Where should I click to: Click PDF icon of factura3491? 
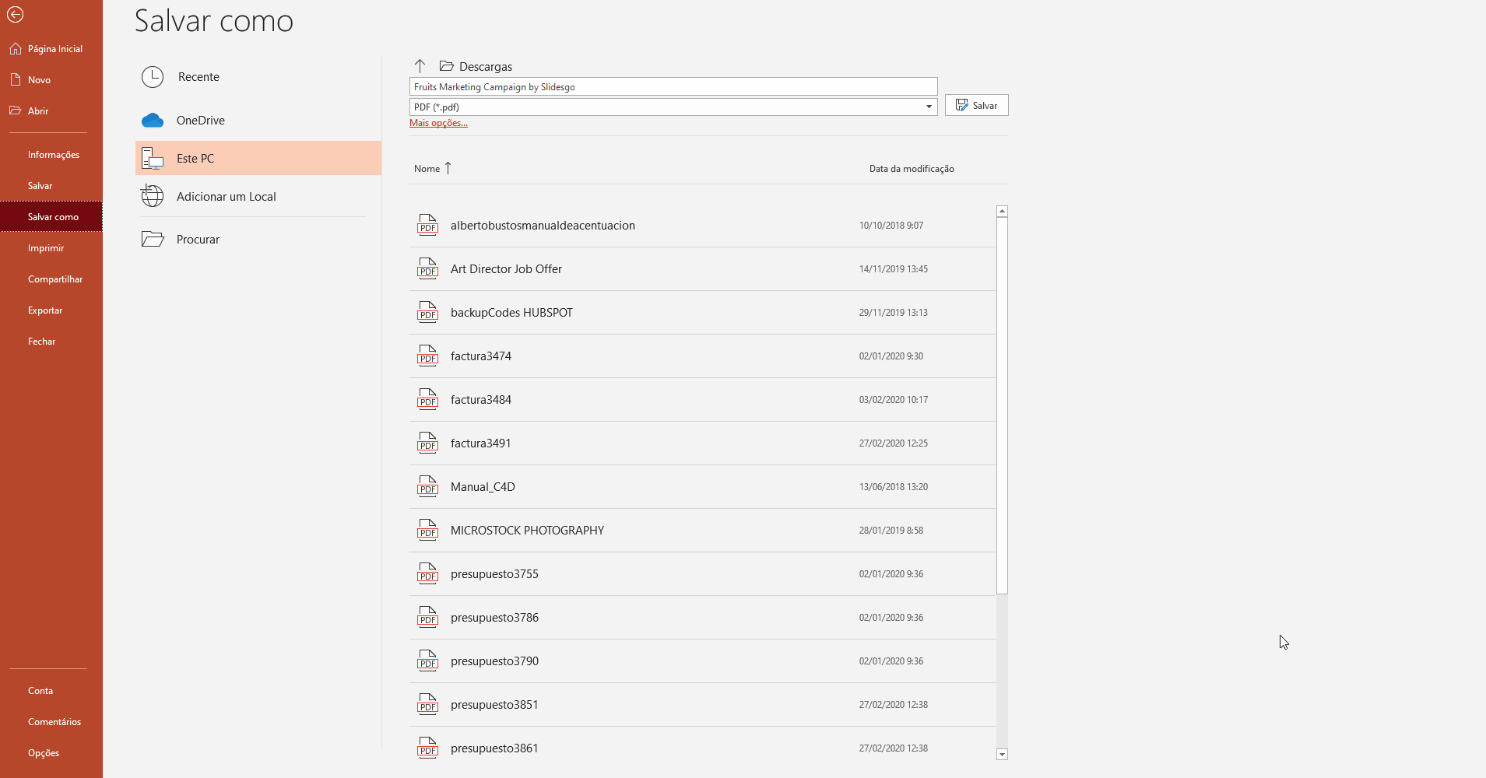click(x=427, y=443)
